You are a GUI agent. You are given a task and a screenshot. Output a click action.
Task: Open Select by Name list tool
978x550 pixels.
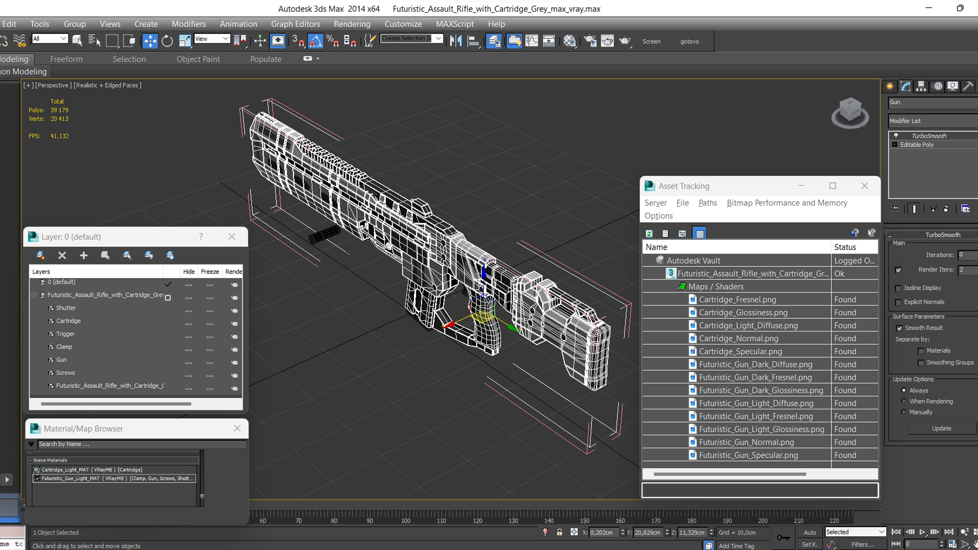pyautogui.click(x=94, y=41)
